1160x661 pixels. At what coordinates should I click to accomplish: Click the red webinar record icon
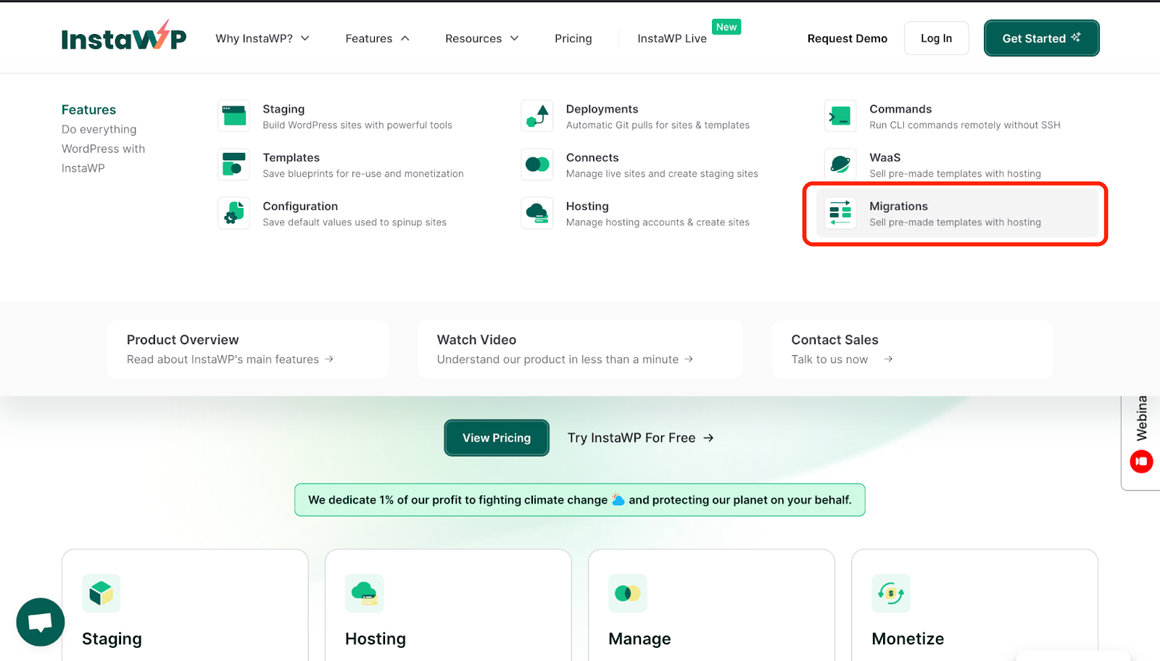[1141, 462]
